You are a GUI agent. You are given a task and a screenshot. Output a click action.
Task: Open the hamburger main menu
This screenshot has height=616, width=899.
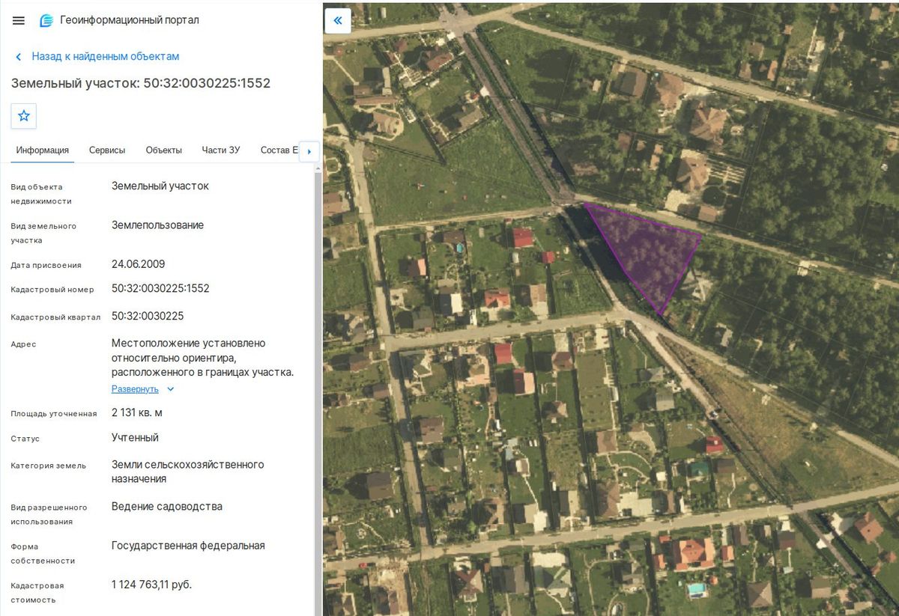pyautogui.click(x=19, y=20)
